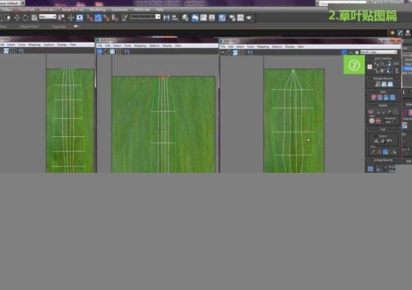Click the Align tool in main toolbar
This screenshot has height=290, width=412.
pos(175,17)
